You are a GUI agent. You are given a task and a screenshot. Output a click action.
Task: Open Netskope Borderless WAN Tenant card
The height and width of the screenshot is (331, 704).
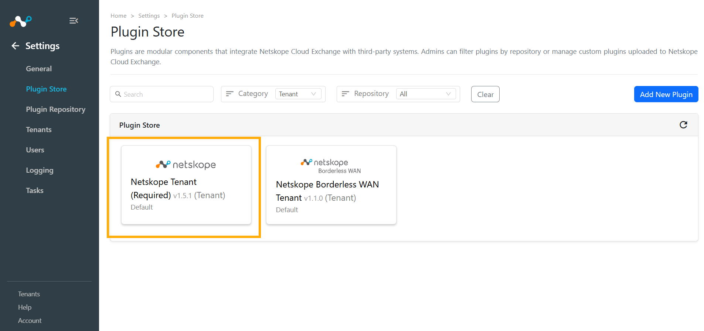[x=331, y=185]
